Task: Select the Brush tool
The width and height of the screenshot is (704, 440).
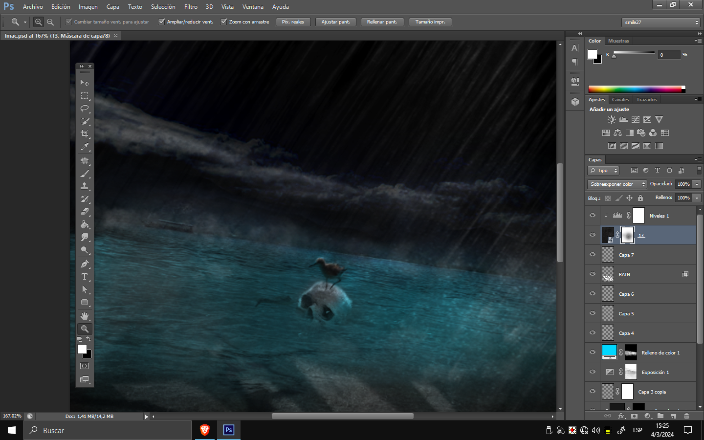Action: coord(85,174)
